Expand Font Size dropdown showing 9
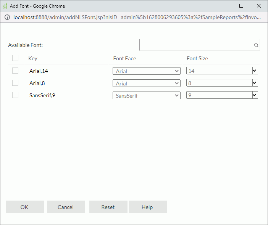 point(222,95)
